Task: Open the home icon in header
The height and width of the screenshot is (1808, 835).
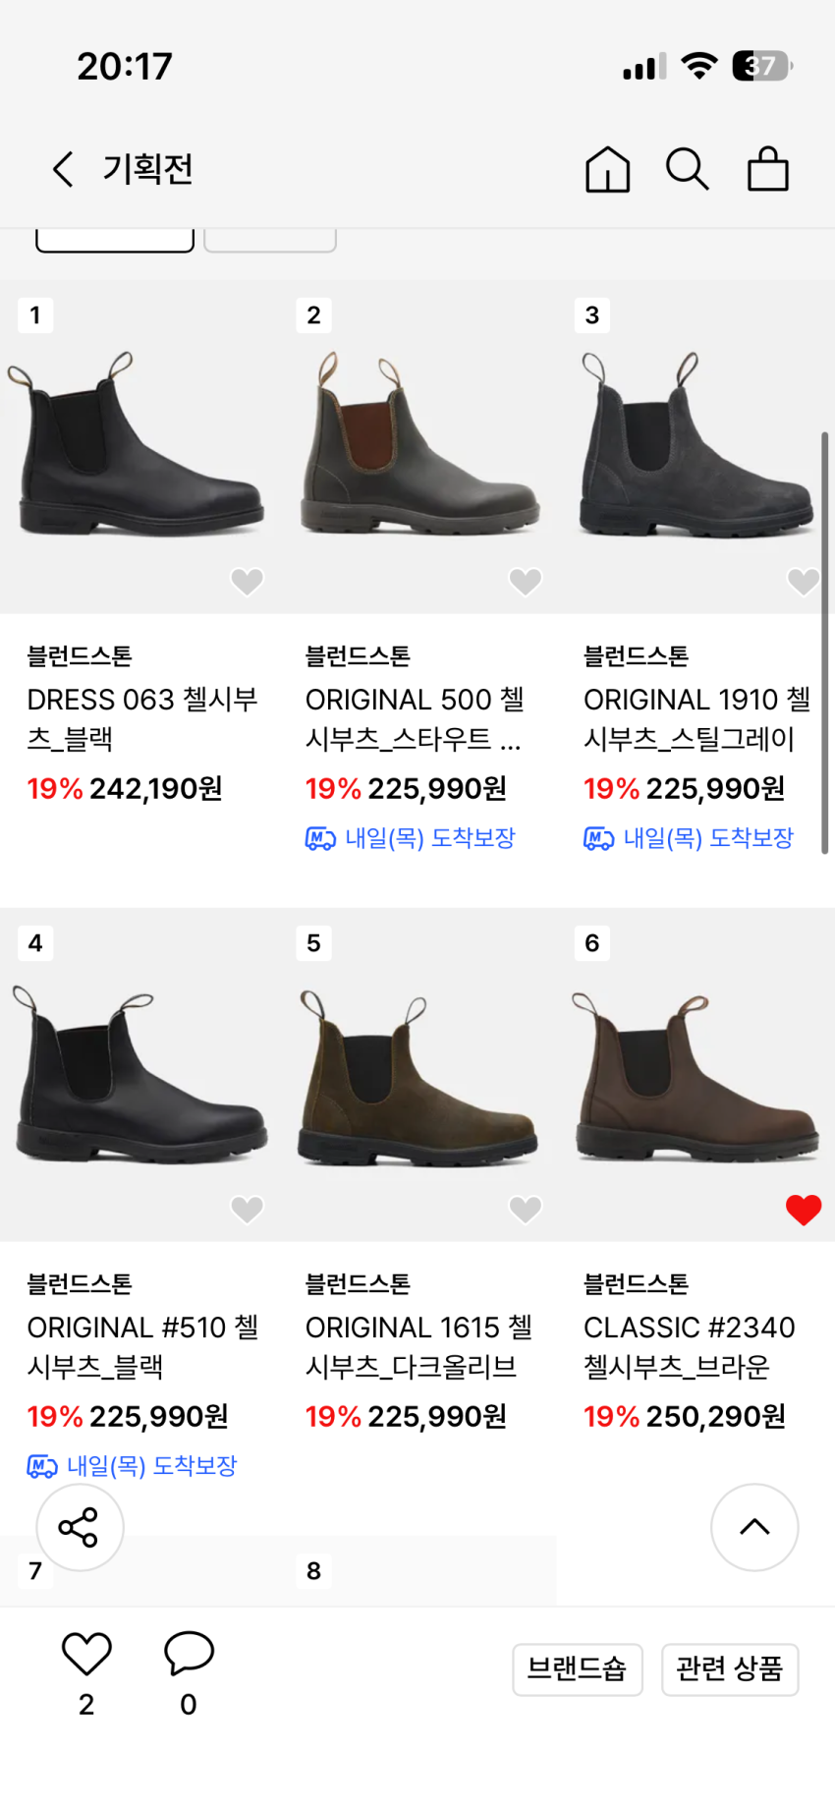Action: [607, 169]
